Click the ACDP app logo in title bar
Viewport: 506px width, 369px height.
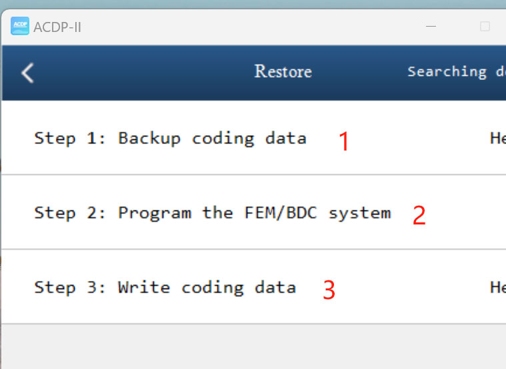click(20, 27)
